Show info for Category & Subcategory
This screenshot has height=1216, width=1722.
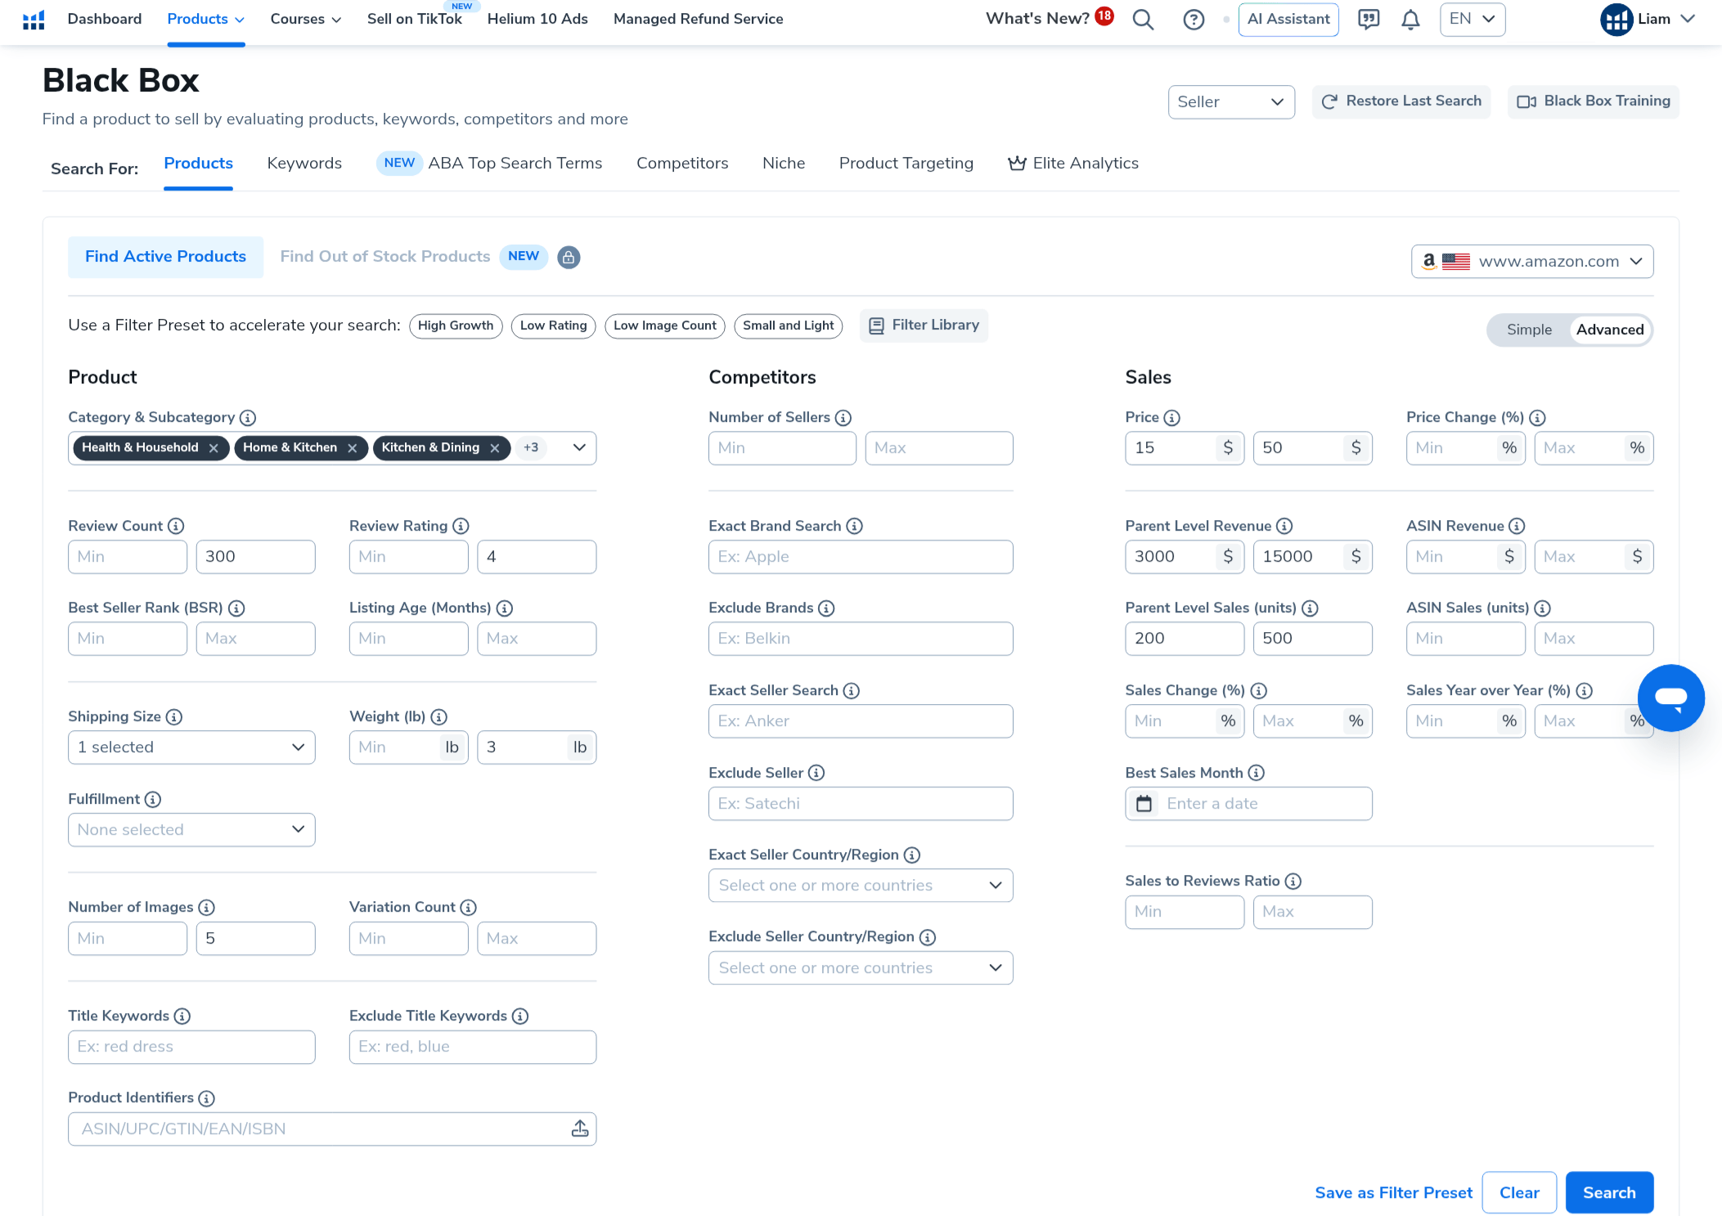248,418
